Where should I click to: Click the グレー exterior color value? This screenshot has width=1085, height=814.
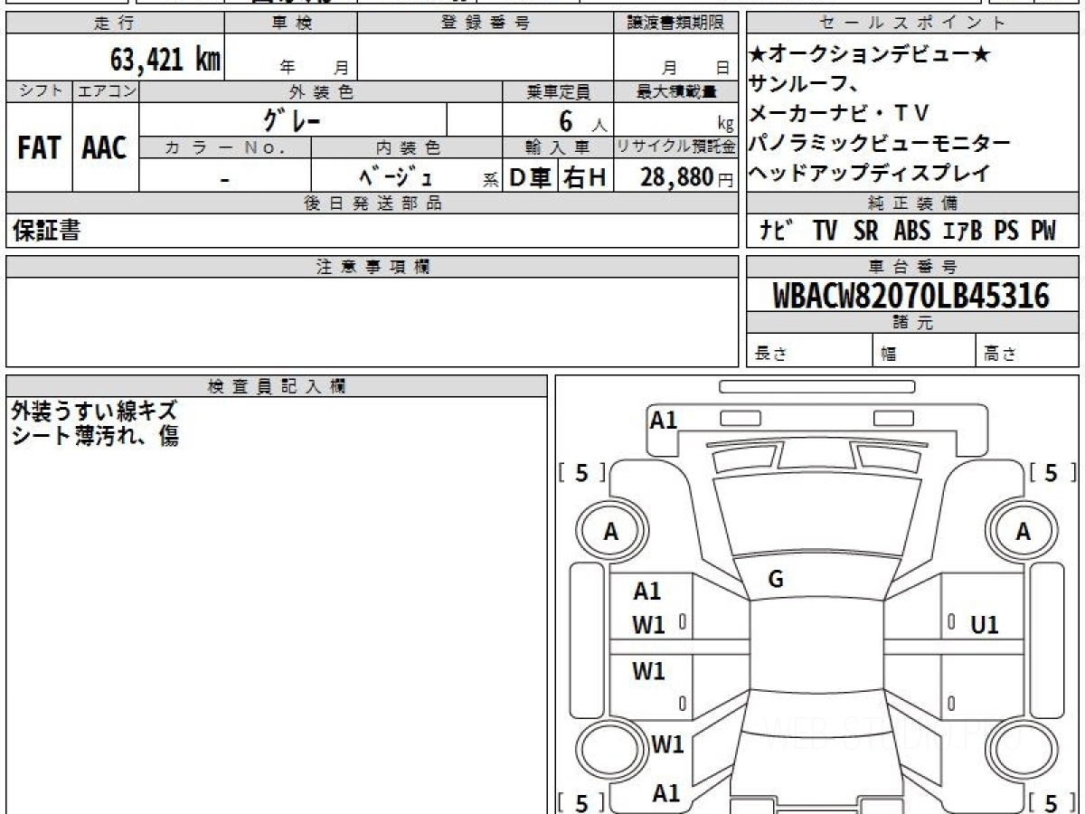[x=293, y=118]
